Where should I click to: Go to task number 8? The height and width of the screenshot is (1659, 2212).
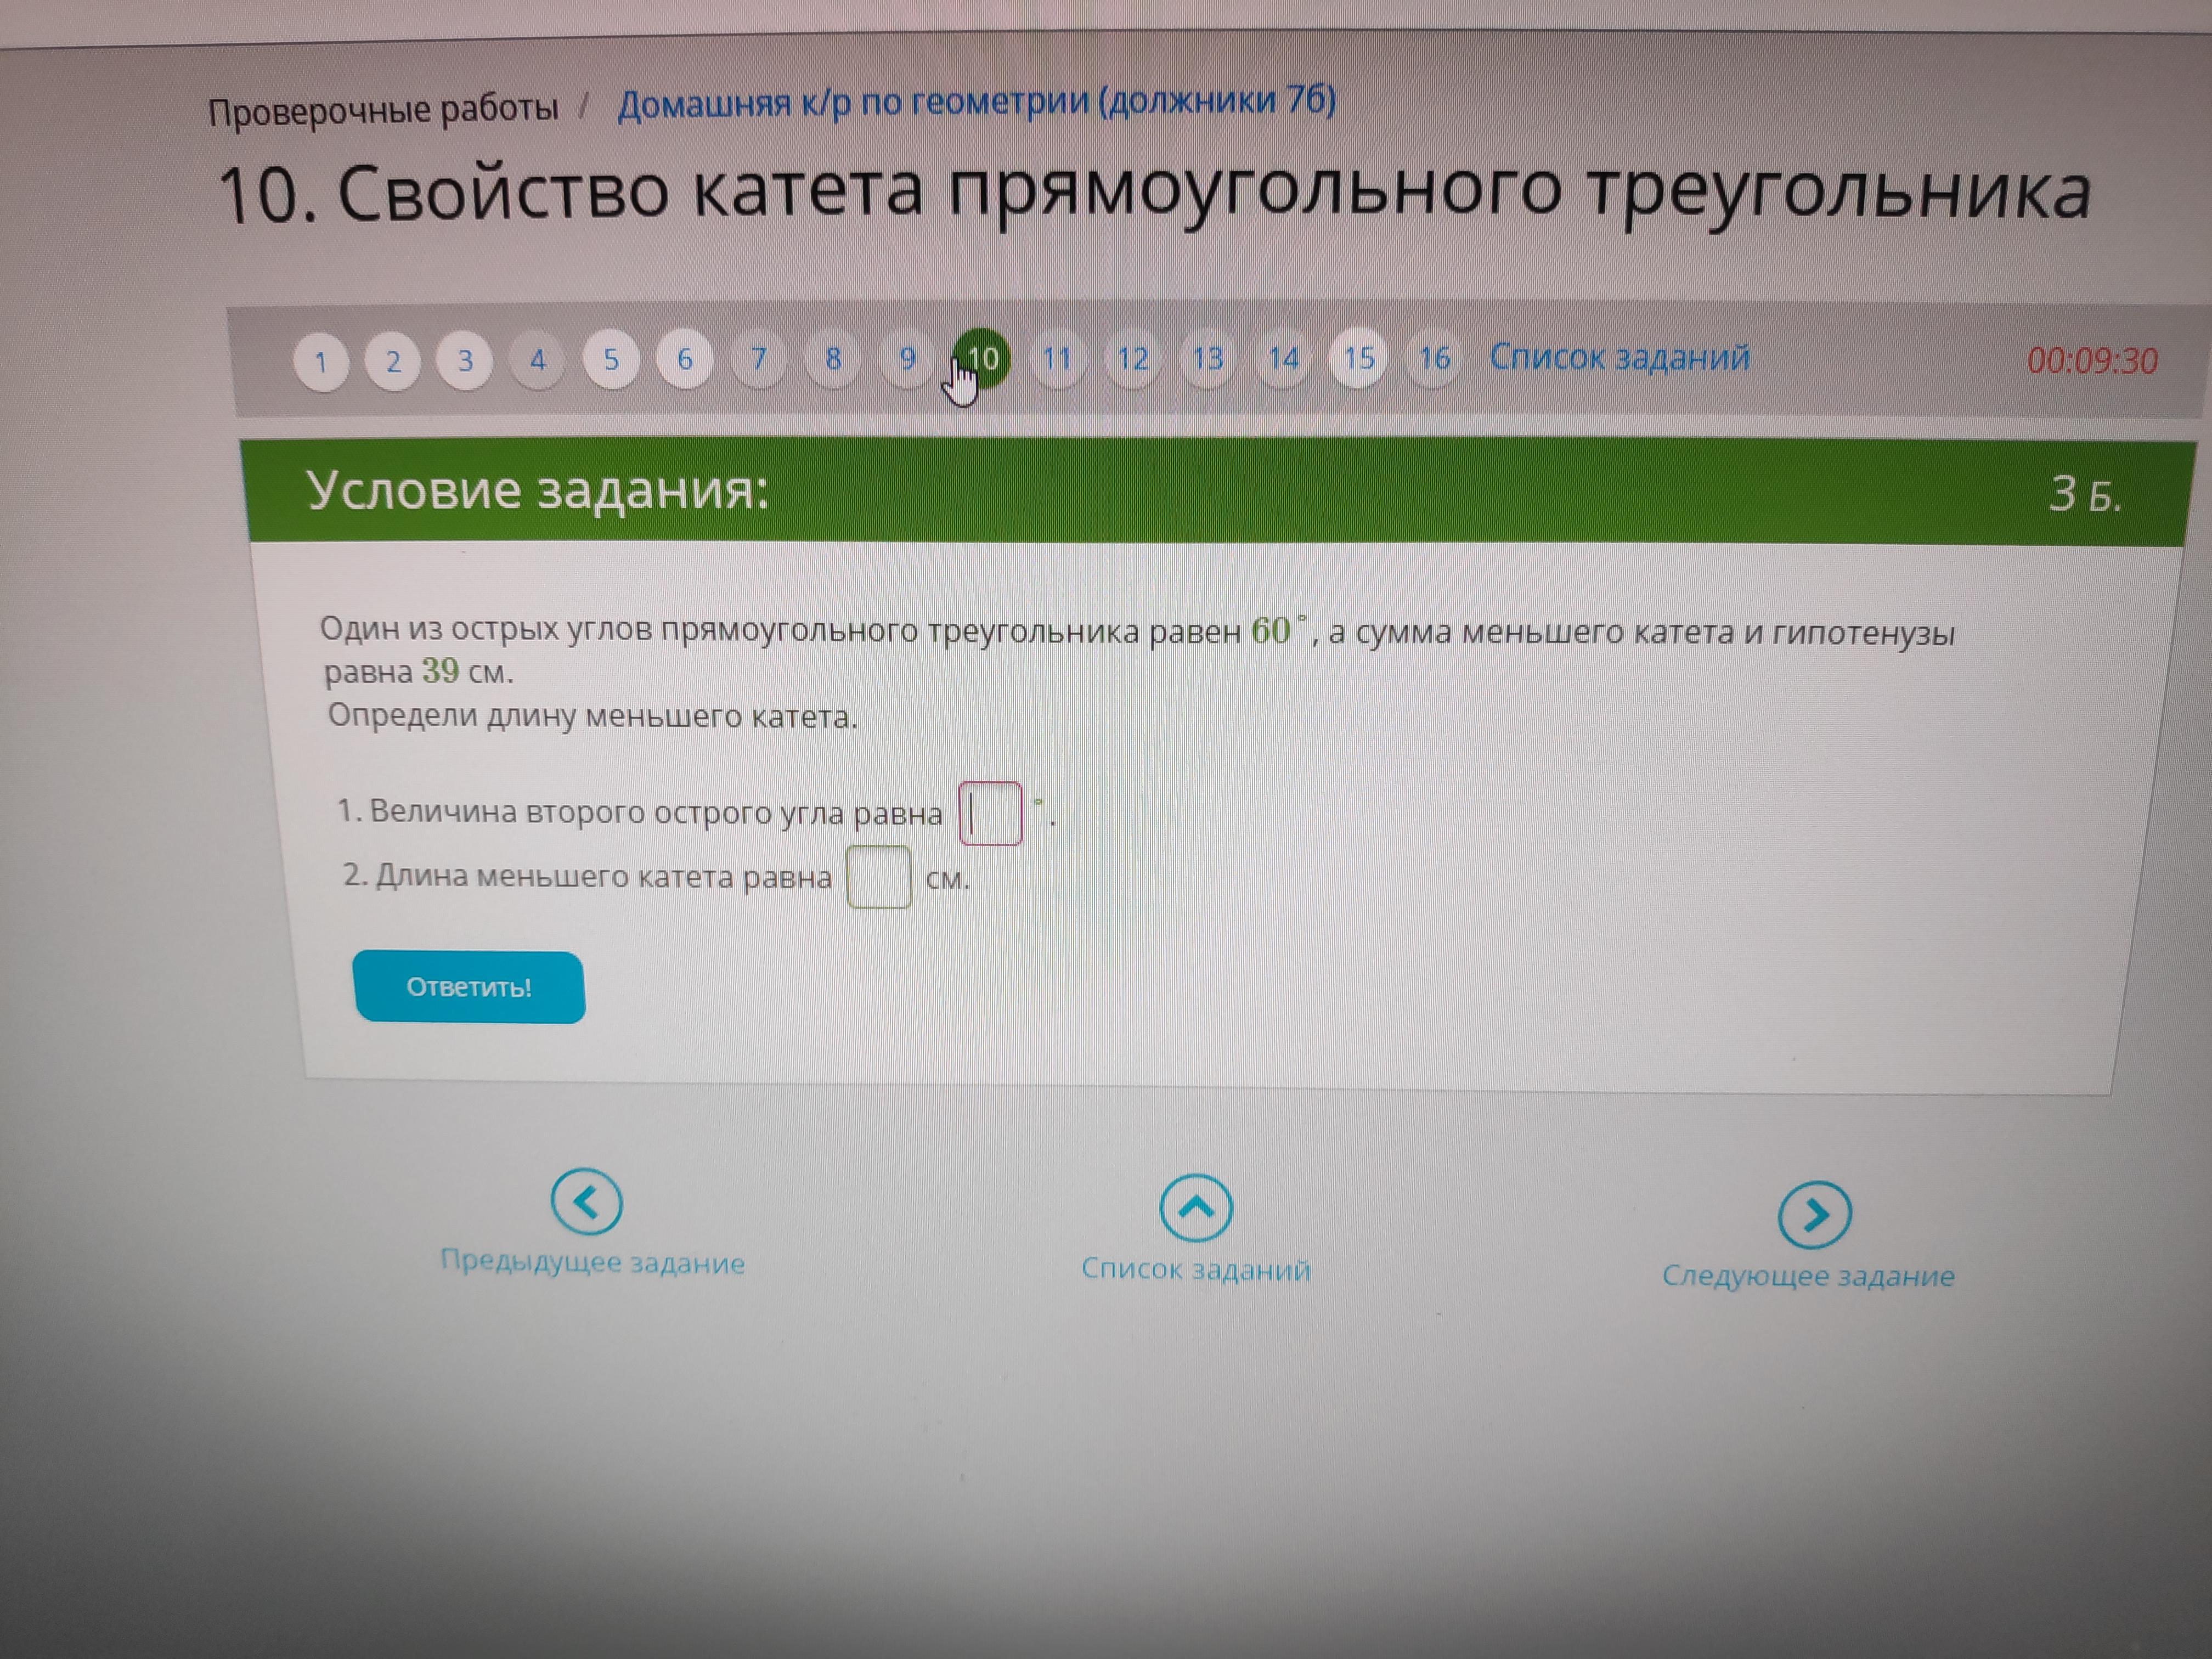pyautogui.click(x=833, y=358)
